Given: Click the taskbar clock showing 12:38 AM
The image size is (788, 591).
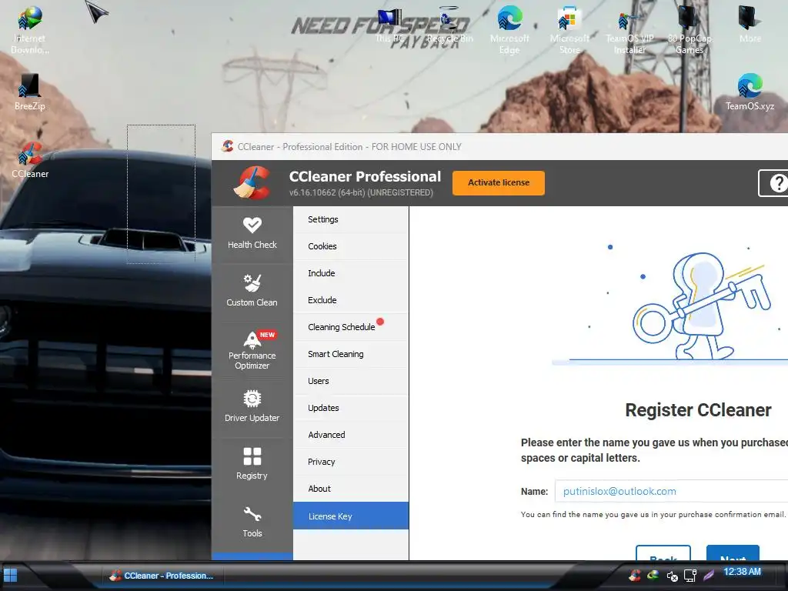Looking at the screenshot, I should coord(743,572).
